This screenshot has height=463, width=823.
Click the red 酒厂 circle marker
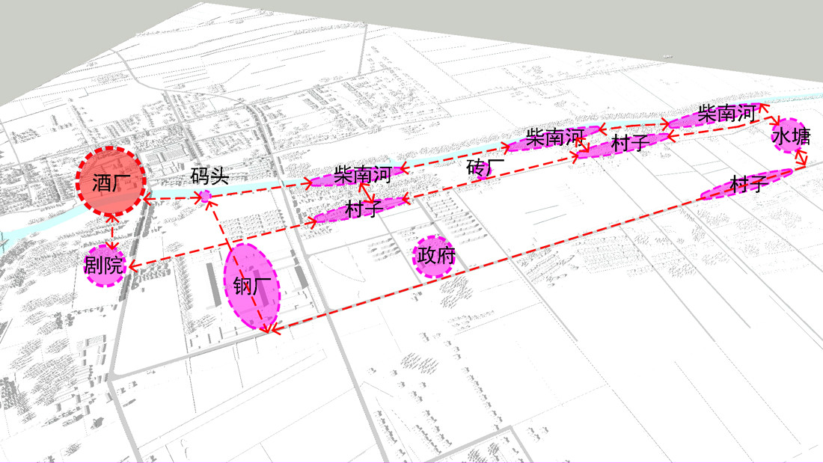(x=110, y=183)
